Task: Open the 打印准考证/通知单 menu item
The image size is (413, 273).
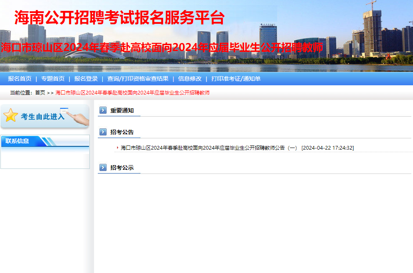Action: pyautogui.click(x=235, y=78)
